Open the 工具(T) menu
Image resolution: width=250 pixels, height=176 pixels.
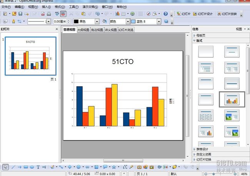[74, 7]
